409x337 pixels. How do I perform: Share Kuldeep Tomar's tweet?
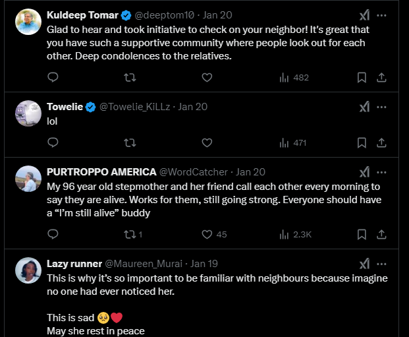pyautogui.click(x=381, y=77)
